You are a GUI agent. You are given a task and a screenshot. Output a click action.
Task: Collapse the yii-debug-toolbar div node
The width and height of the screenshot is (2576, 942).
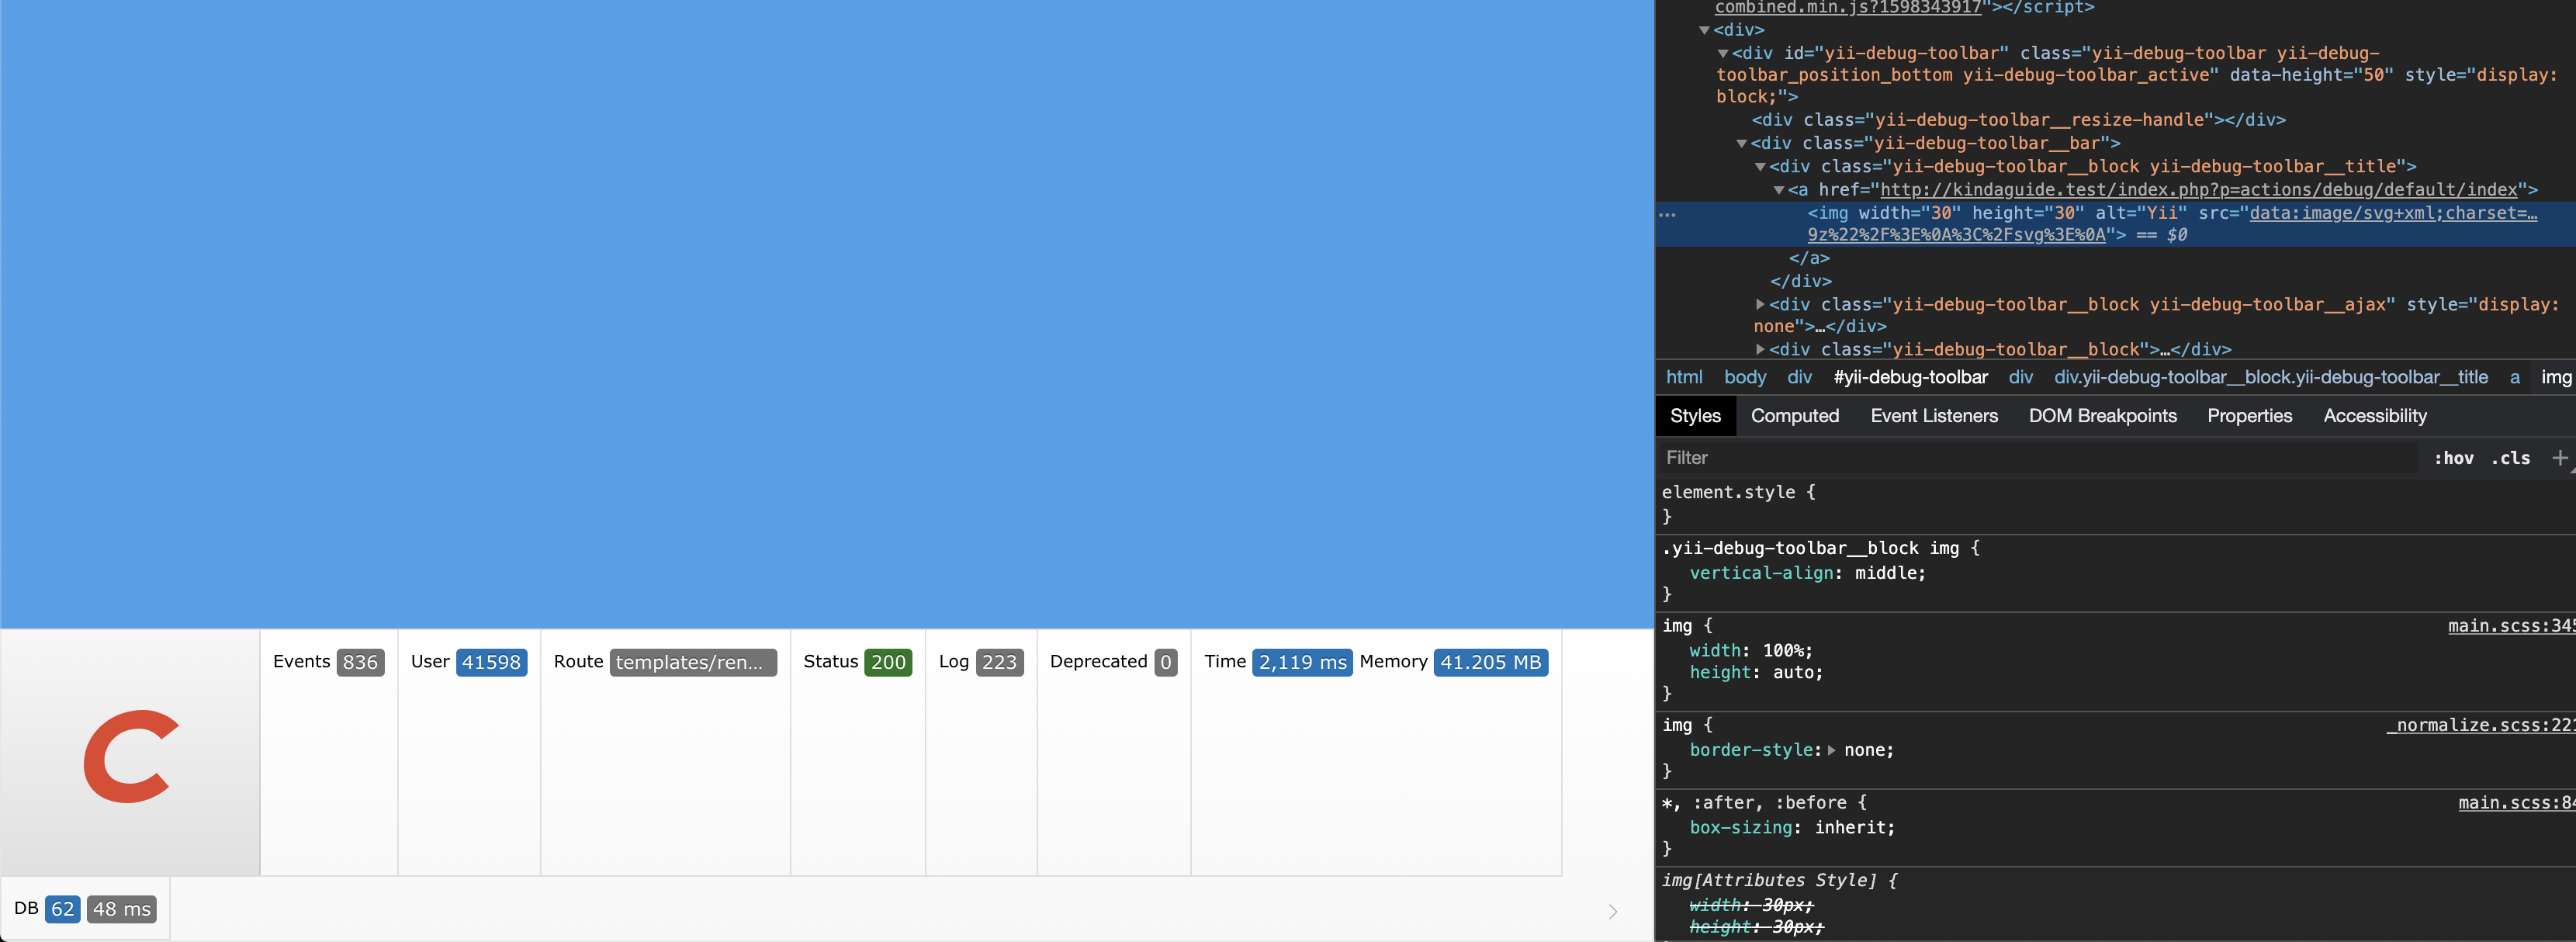pos(1723,53)
